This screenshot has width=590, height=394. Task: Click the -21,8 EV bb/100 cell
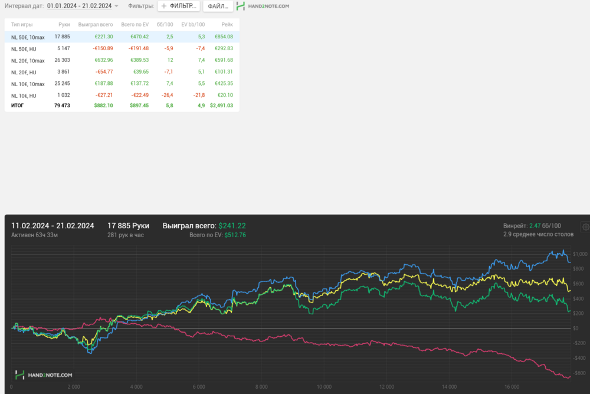199,95
